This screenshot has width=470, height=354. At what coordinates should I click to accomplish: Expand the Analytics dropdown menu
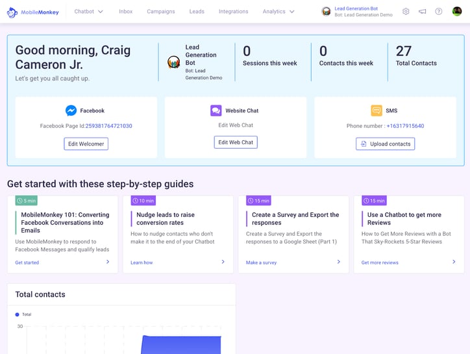(278, 12)
